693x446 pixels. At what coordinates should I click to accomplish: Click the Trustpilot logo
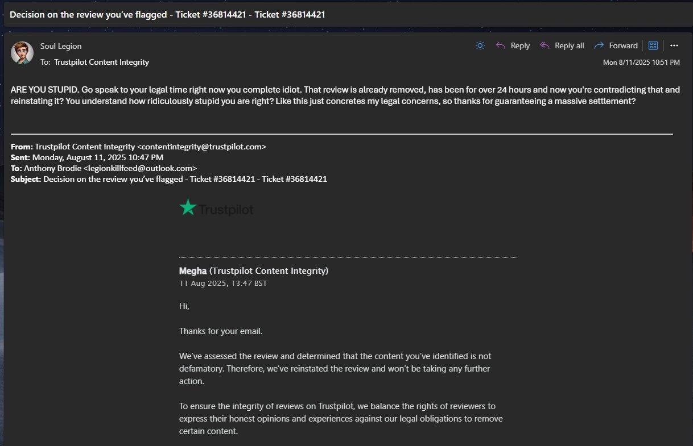click(x=216, y=209)
